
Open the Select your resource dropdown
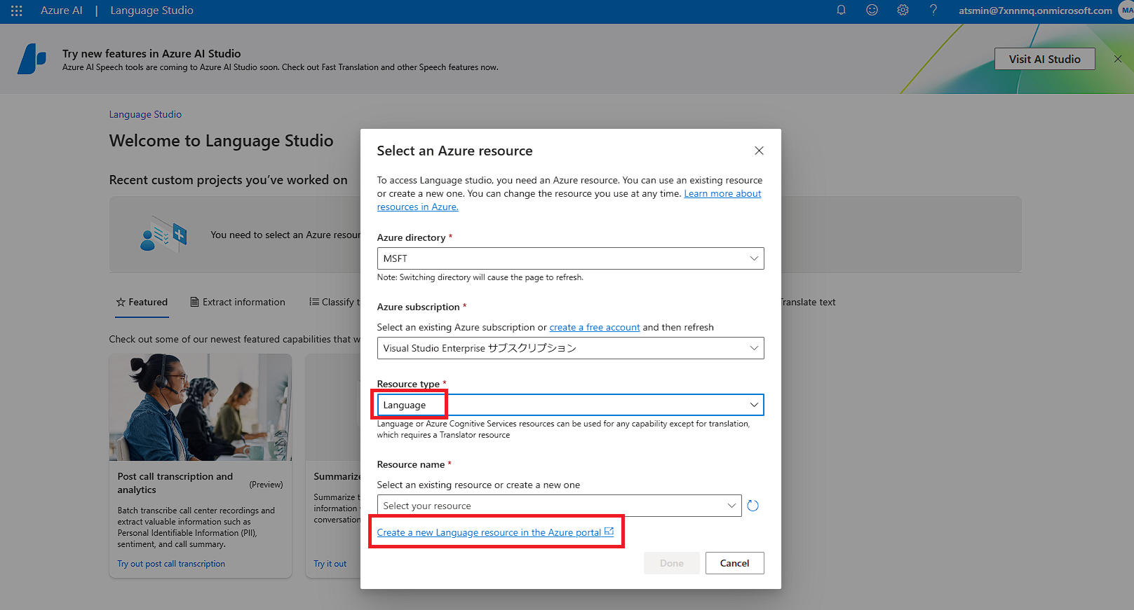(x=559, y=506)
